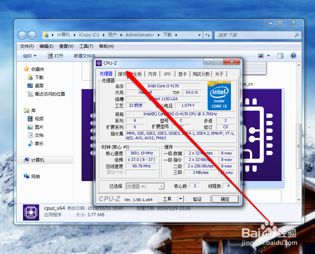This screenshot has height=254, width=315.
Task: Click the Tools (工具) button in CPU-Z
Action: [167, 199]
